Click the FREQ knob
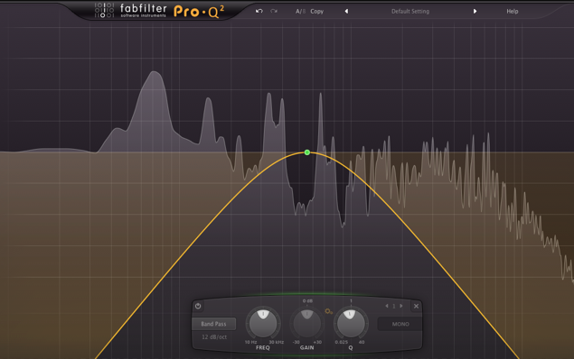Image resolution: width=574 pixels, height=359 pixels. pyautogui.click(x=263, y=323)
